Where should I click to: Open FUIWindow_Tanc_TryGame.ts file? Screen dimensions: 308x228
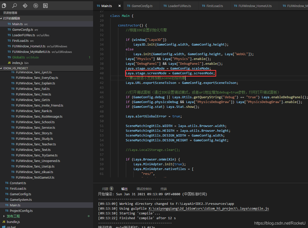46,155
